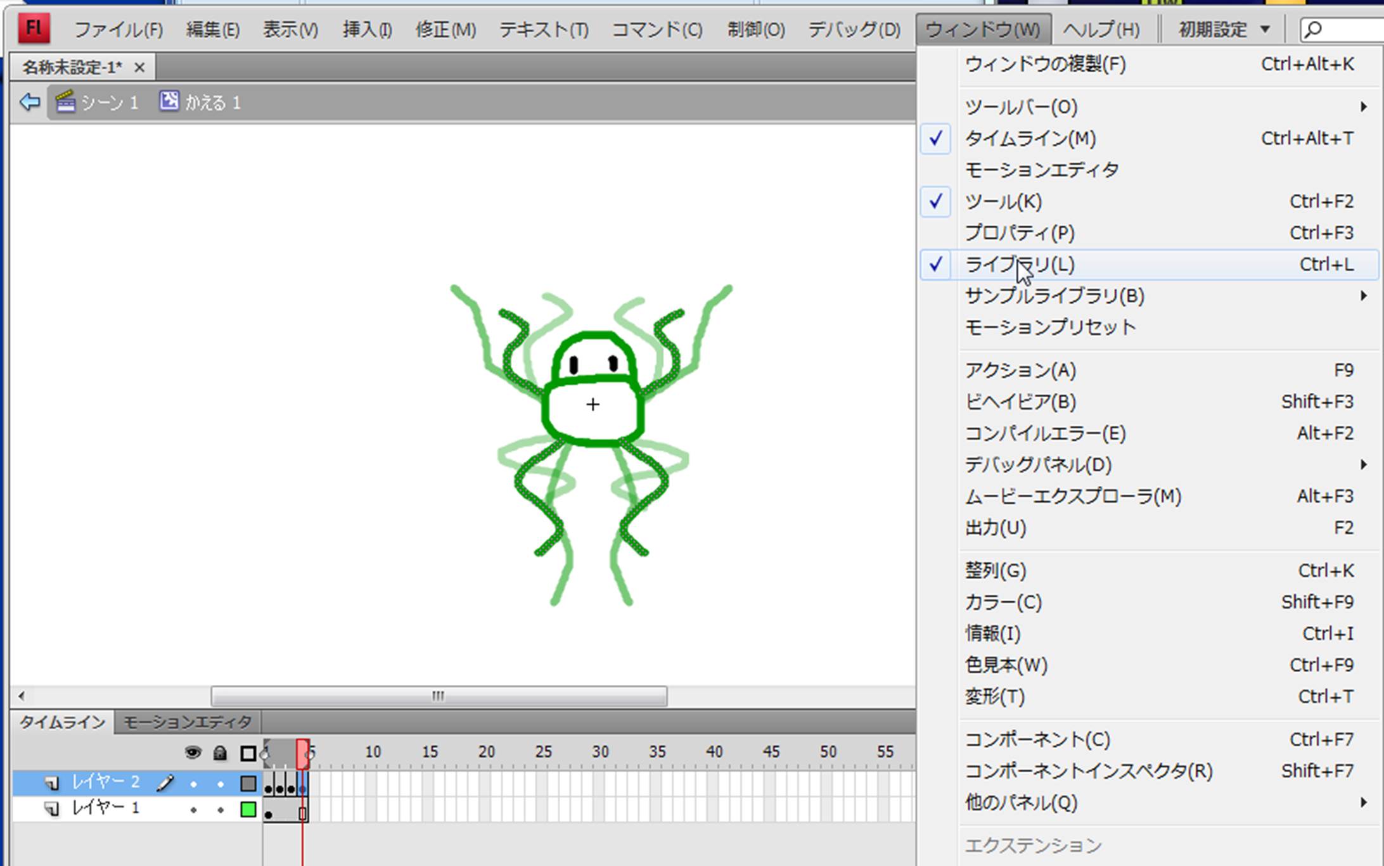Click the green outline swatch of レイヤー 1
Screen dimensions: 1384x866
[x=248, y=810]
